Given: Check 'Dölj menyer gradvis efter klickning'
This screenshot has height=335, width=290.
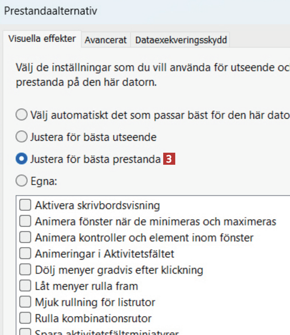Looking at the screenshot, I should coord(25,270).
